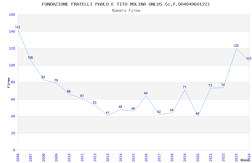Click the x-axis year 2008
Viewport: 252px width, 163px height.
tap(44, 157)
